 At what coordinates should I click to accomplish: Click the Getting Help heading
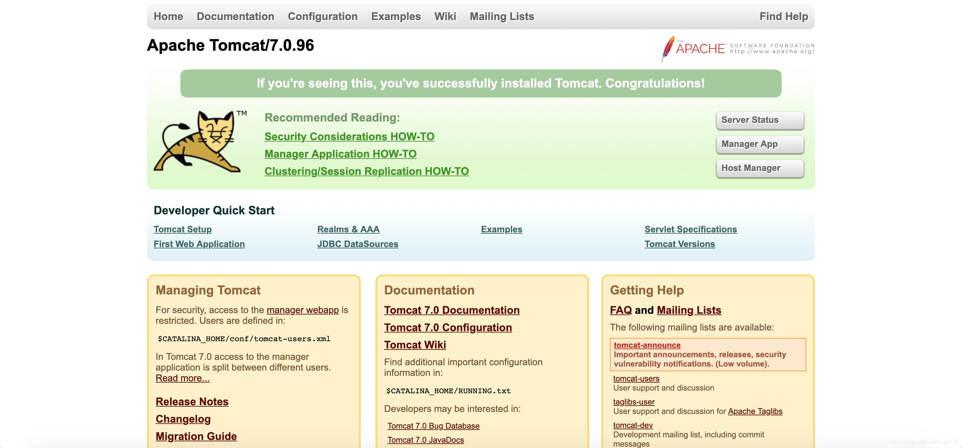[x=647, y=290]
